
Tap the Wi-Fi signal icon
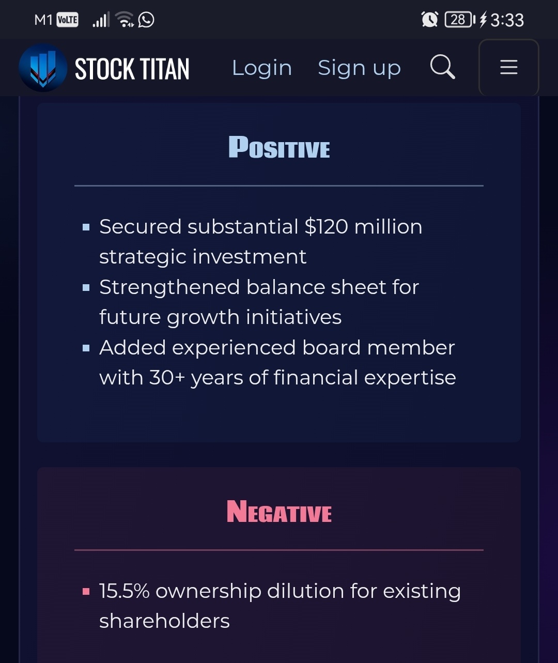coord(125,20)
